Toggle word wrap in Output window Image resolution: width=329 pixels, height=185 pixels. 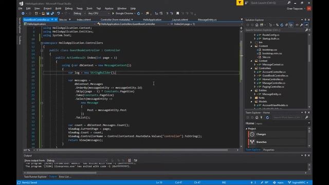136,160
